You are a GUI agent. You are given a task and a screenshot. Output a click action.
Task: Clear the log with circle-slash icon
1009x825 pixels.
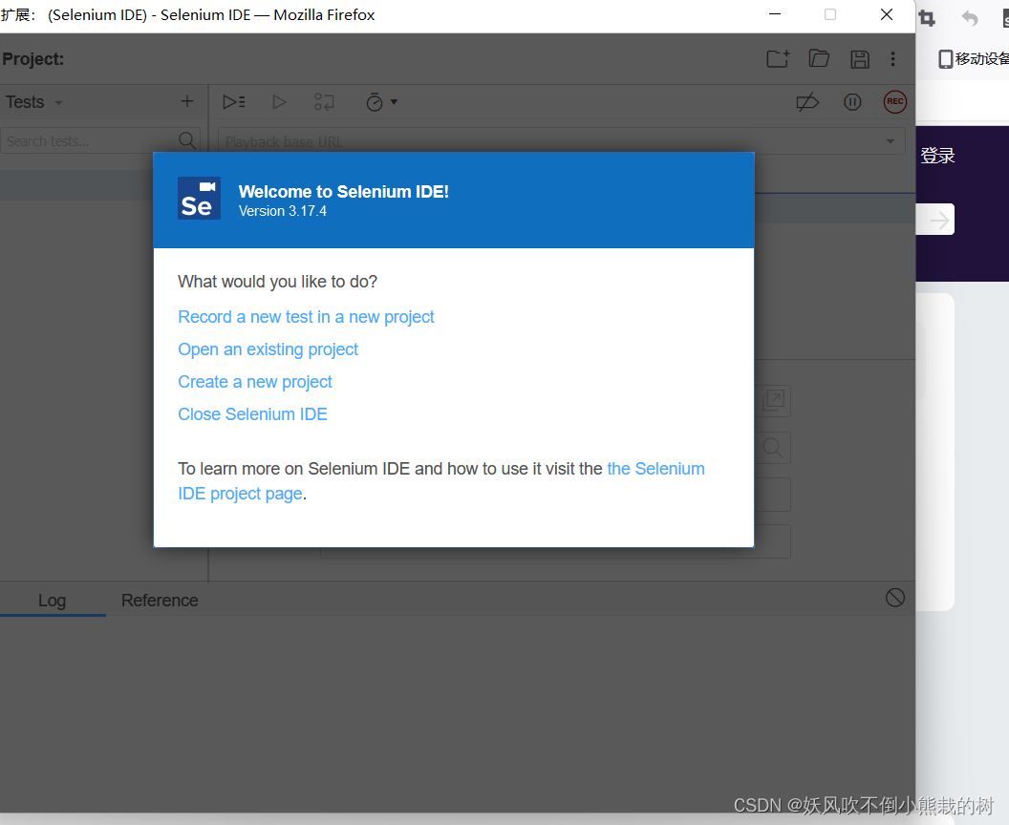[x=895, y=598]
